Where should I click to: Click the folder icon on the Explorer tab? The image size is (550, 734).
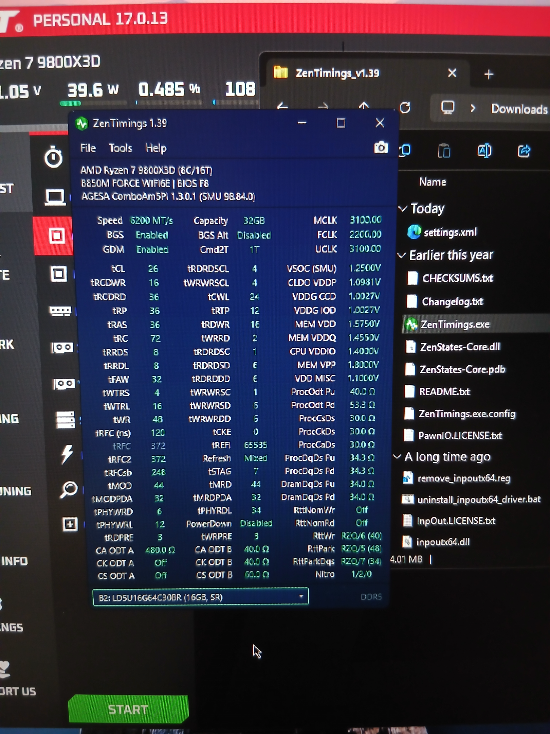pyautogui.click(x=281, y=72)
